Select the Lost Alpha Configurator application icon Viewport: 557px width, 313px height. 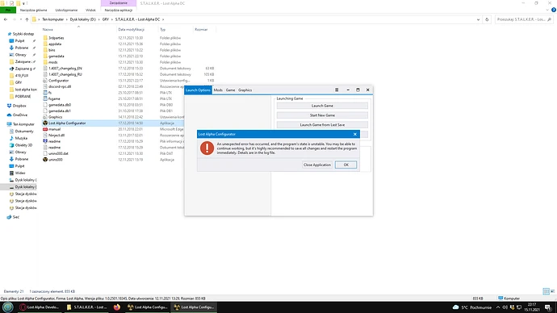45,123
